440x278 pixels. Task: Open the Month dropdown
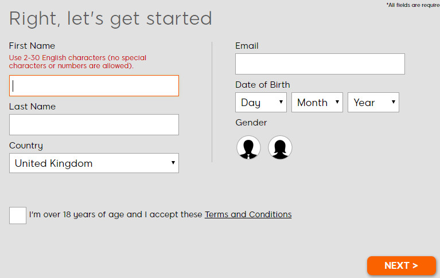(317, 103)
